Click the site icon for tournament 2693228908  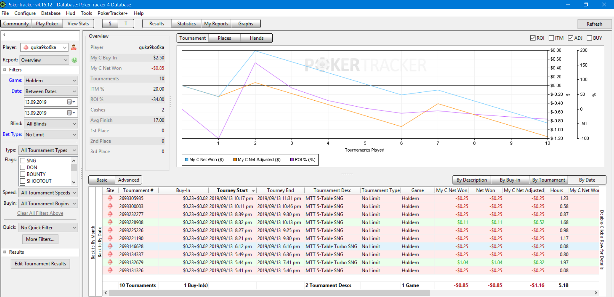(110, 222)
